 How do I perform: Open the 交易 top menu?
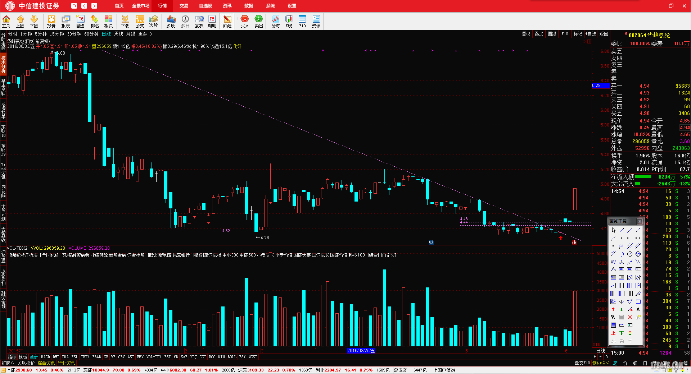point(184,6)
